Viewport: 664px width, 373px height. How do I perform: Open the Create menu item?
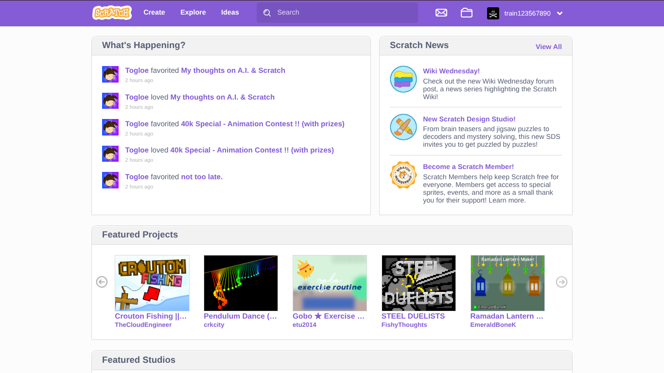[x=154, y=13]
